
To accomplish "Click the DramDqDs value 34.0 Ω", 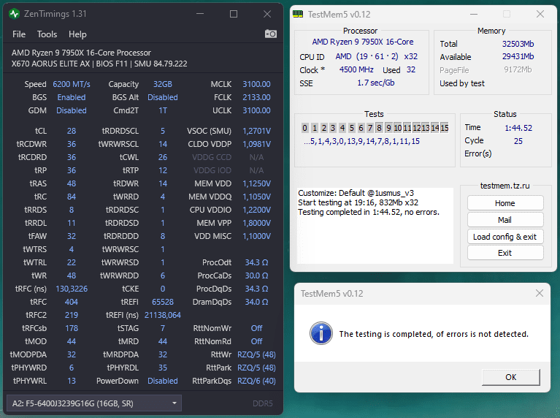I will (256, 302).
